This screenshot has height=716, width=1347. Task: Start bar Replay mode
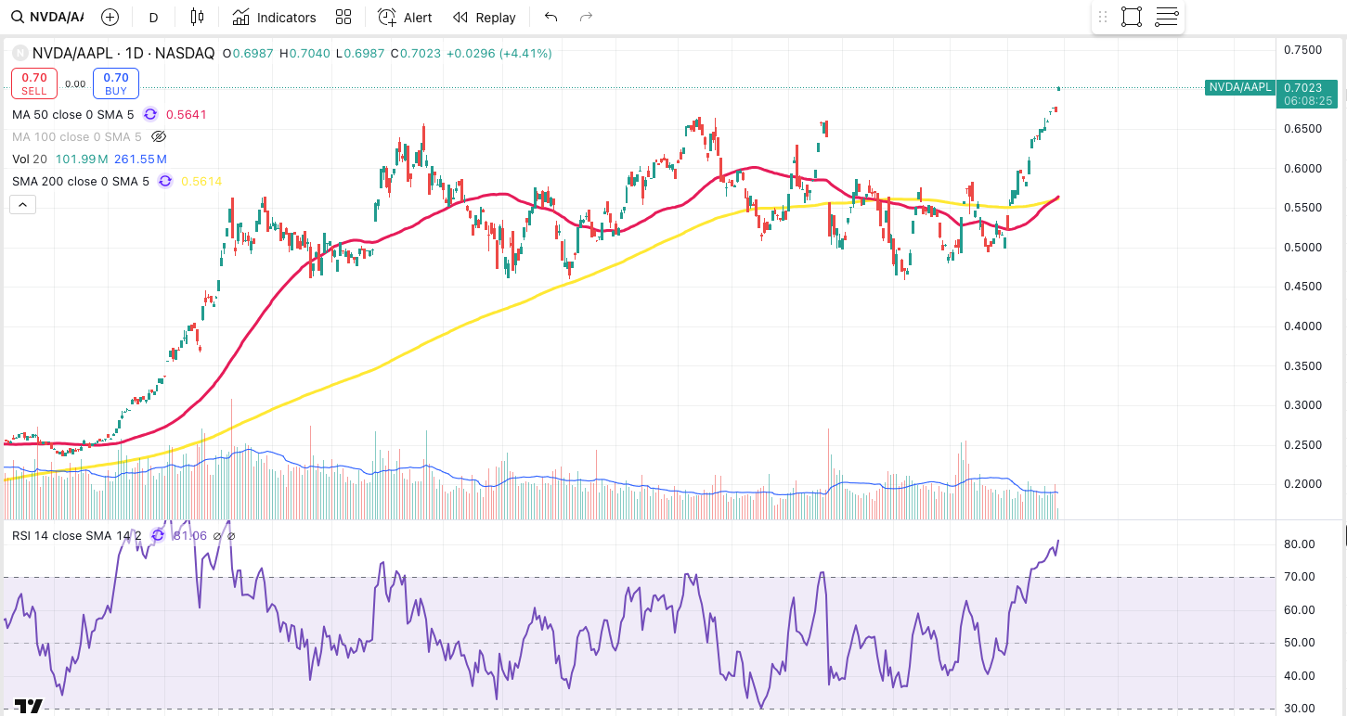point(484,17)
